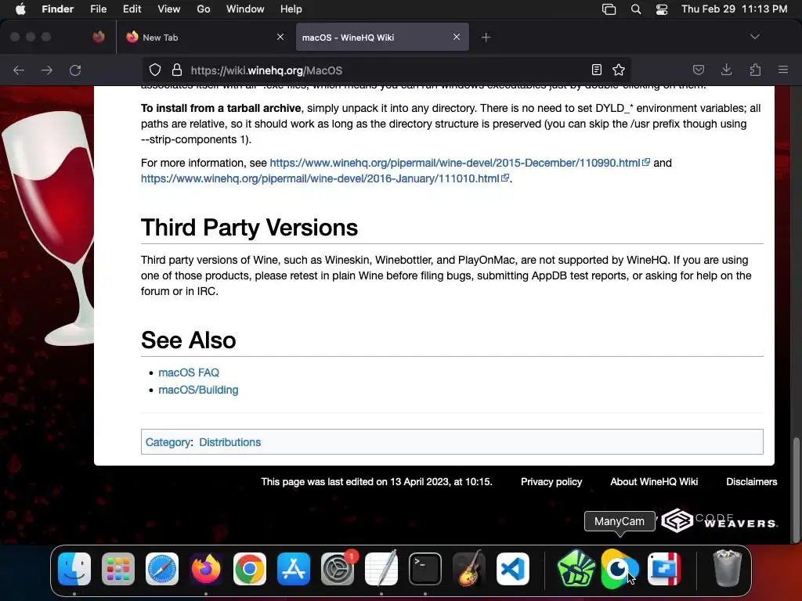Screen dimensions: 802x601
Task: Close the macOS - WineHQ Wiki tab
Action: (x=457, y=37)
